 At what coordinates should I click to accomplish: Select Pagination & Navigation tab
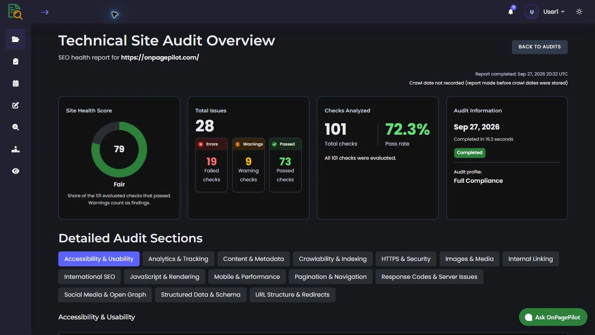pyautogui.click(x=331, y=277)
